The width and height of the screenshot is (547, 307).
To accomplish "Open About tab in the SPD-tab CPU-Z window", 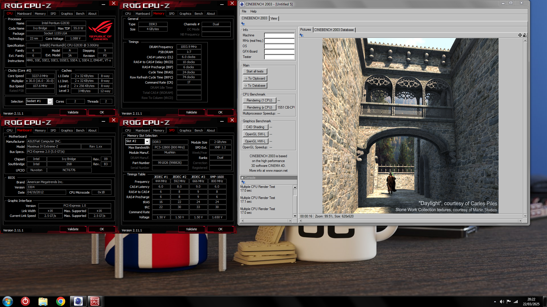I will [211, 130].
